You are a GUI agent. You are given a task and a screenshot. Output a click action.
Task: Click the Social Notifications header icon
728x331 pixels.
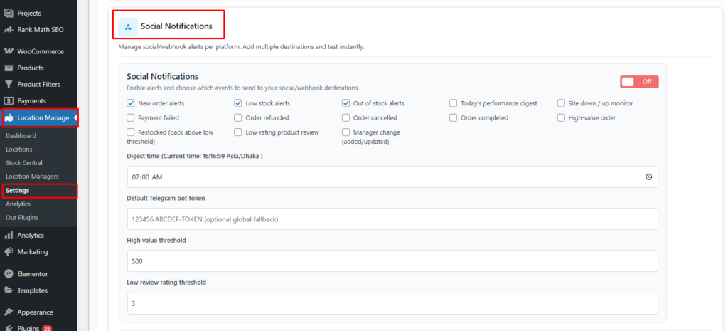point(128,27)
